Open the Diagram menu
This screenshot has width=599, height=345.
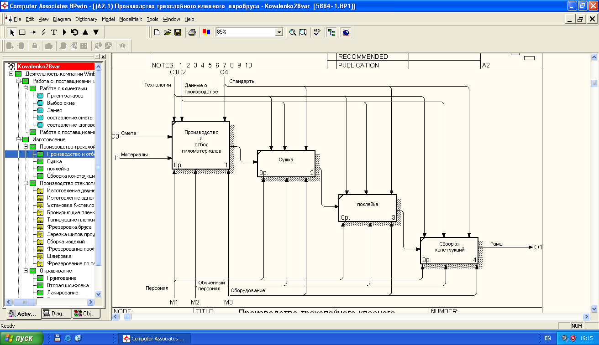[62, 19]
